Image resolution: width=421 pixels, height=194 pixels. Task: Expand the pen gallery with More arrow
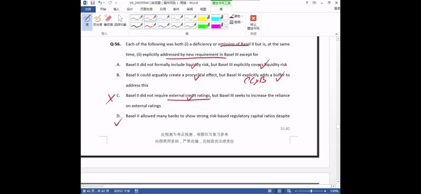point(226,27)
